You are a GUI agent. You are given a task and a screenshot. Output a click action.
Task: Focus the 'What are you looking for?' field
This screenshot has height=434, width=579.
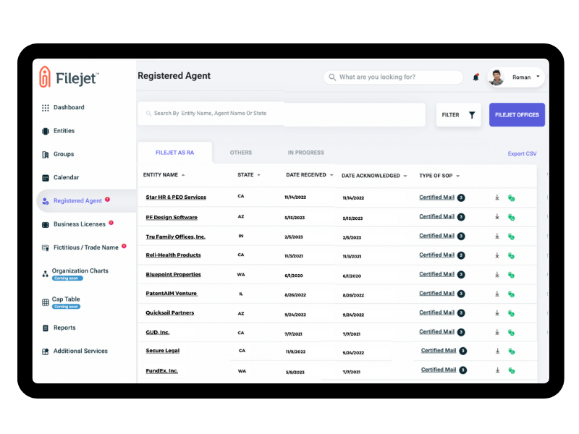[393, 77]
